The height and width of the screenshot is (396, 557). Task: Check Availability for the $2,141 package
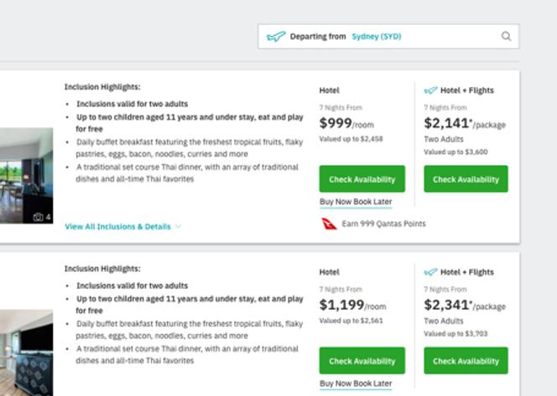click(466, 179)
